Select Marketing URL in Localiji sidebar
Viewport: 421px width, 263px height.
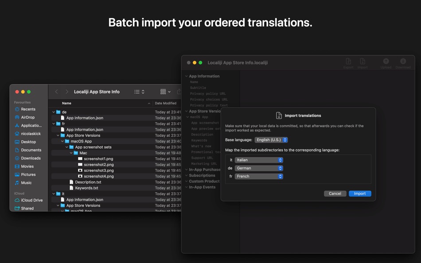coord(204,164)
